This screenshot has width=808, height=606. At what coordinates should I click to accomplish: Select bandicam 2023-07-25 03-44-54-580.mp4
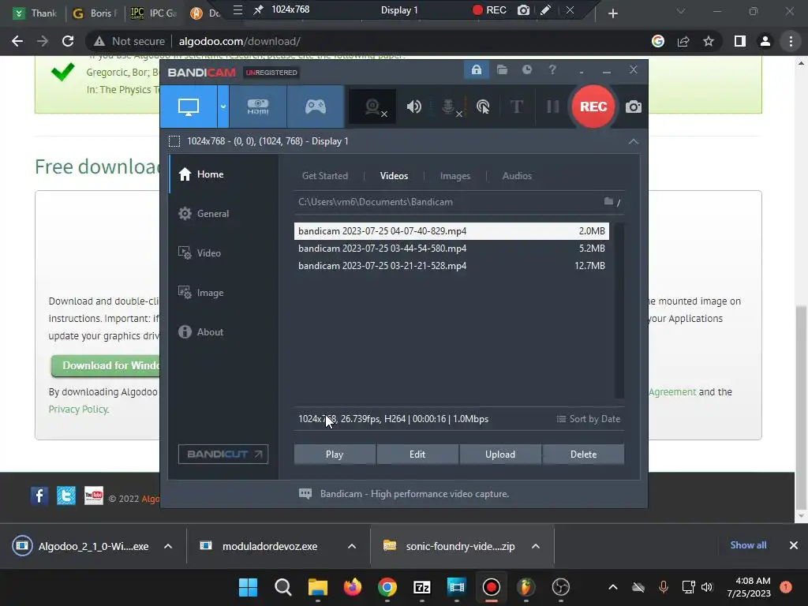pyautogui.click(x=451, y=249)
